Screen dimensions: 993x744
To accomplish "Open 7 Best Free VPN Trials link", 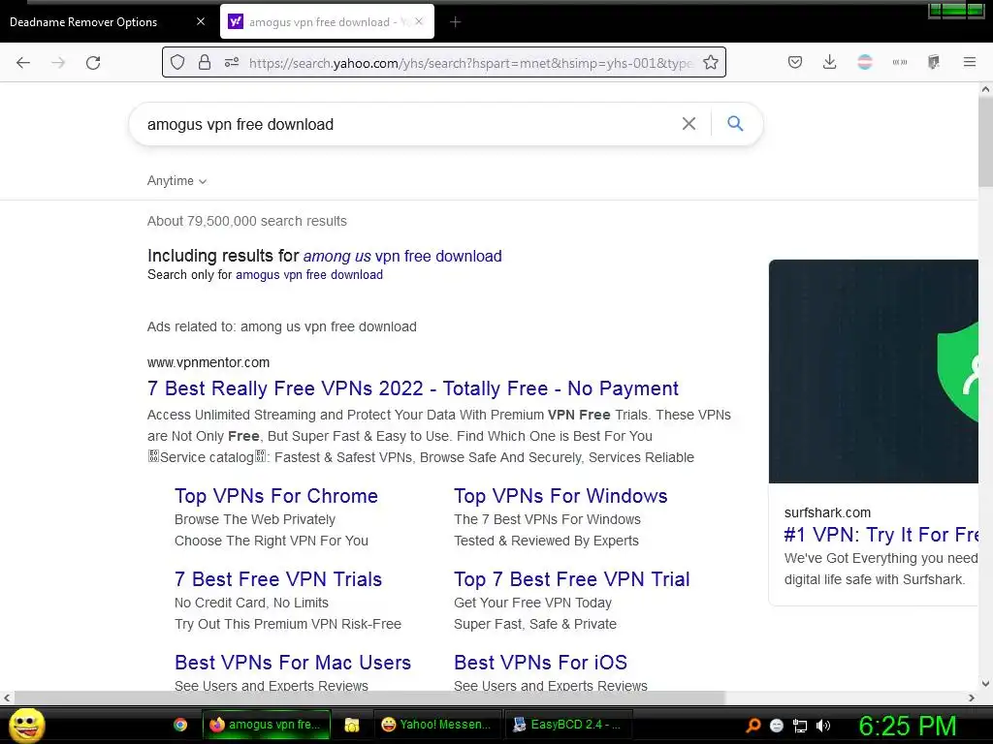I will tap(278, 579).
